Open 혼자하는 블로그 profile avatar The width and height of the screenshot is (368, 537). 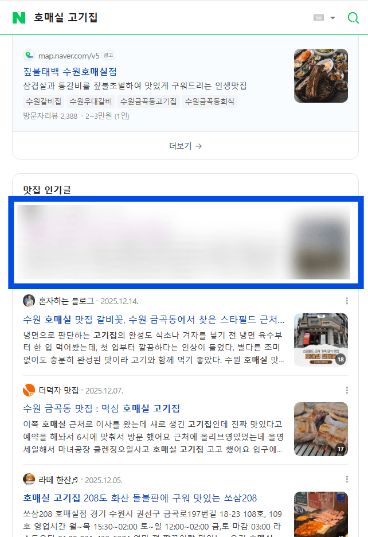[29, 301]
